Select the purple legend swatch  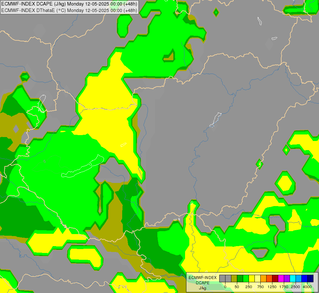point(287,278)
